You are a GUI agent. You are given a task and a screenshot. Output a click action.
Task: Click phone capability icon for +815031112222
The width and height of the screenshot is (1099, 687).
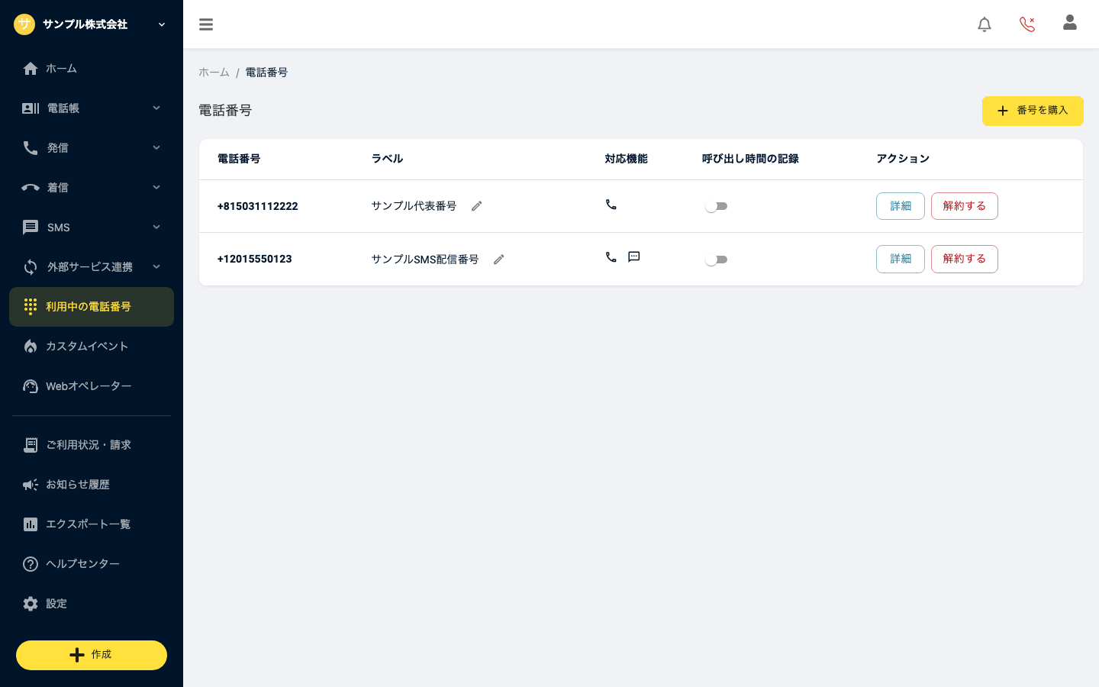coord(611,205)
